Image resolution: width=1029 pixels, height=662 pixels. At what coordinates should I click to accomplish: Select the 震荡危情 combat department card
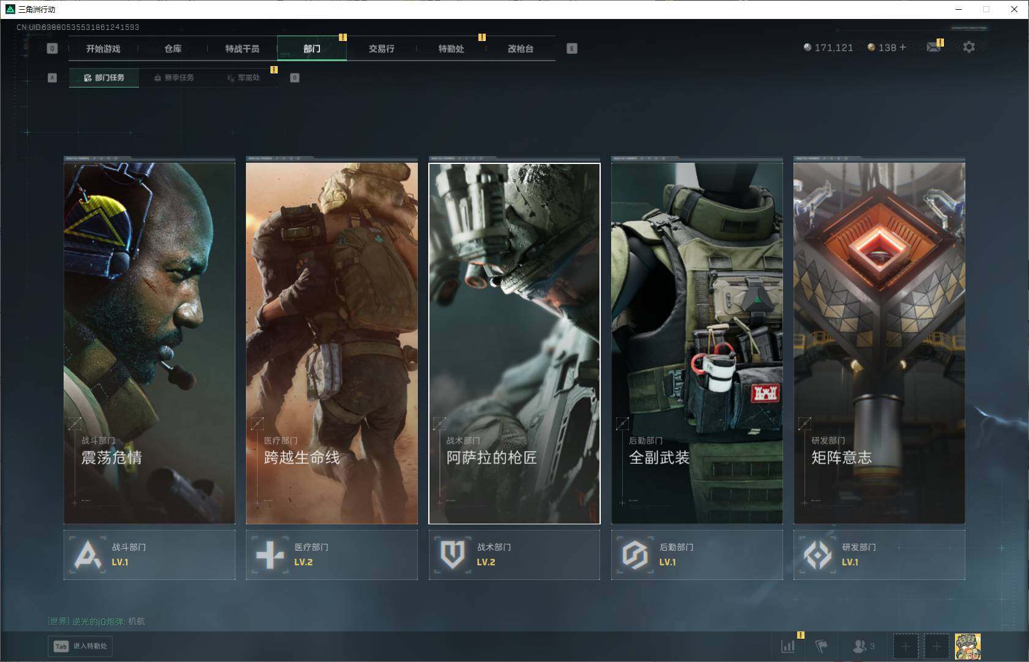tap(149, 343)
